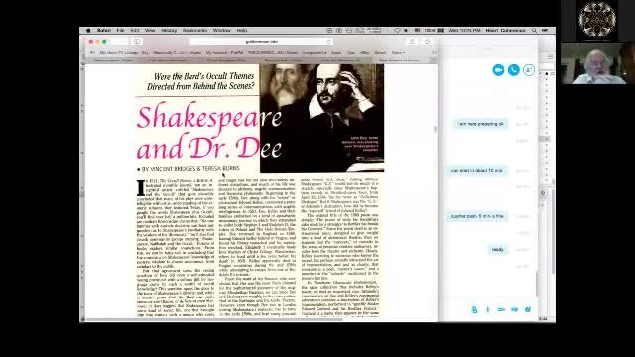The height and width of the screenshot is (357, 635).
Task: Add people to the Skype conversation
Action: pos(529,70)
